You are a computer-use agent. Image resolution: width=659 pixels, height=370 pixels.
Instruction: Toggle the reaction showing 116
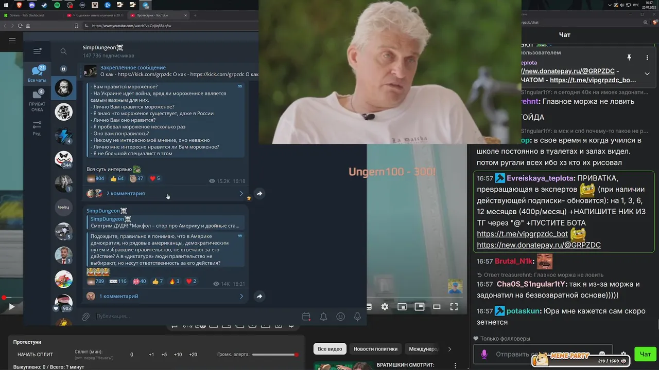click(118, 281)
